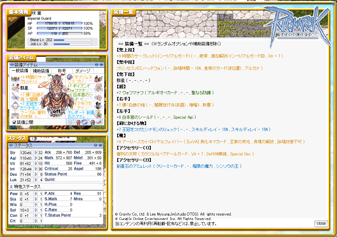
Task: Expand the 特性ステータス section
Action: (11, 187)
